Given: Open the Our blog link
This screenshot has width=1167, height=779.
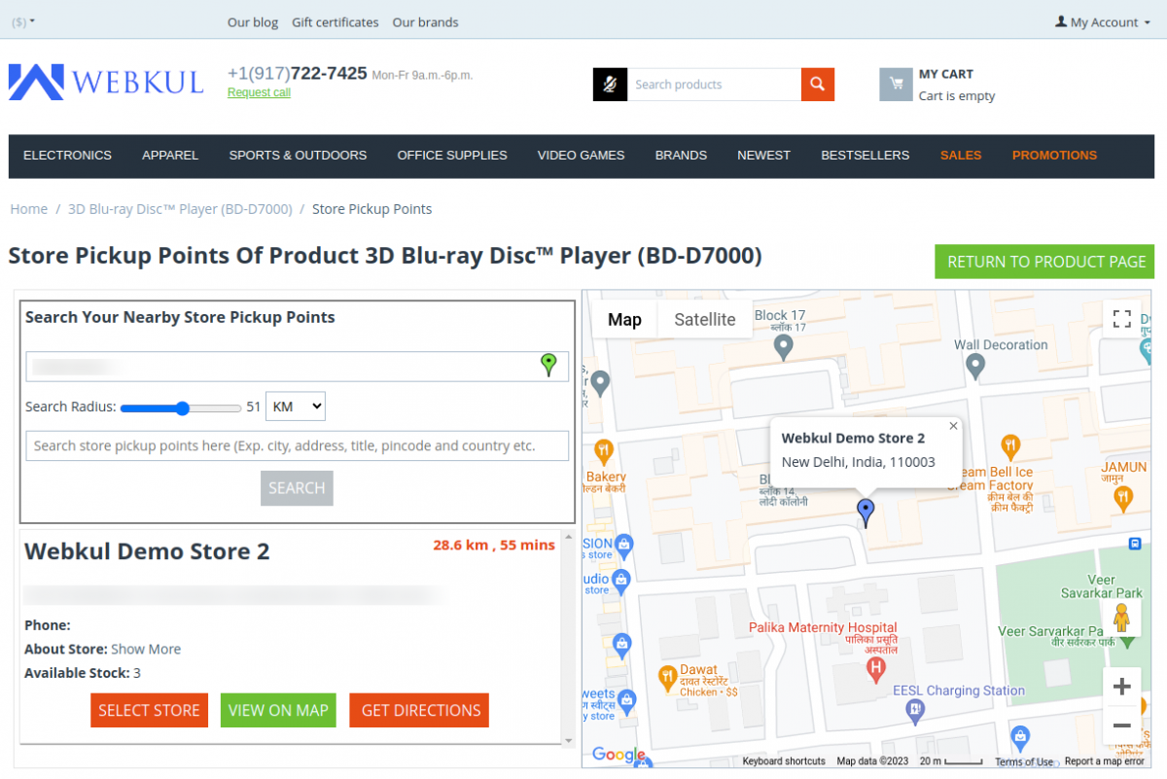Looking at the screenshot, I should click(253, 22).
